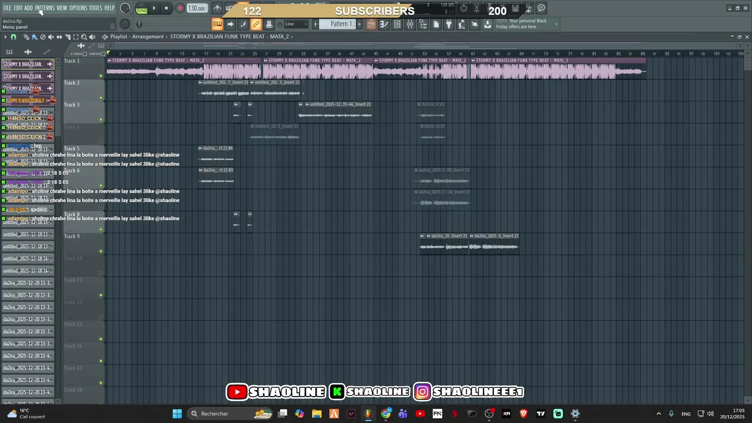Open the Piano roll view icon
Image resolution: width=752 pixels, height=423 pixels.
pos(384,24)
